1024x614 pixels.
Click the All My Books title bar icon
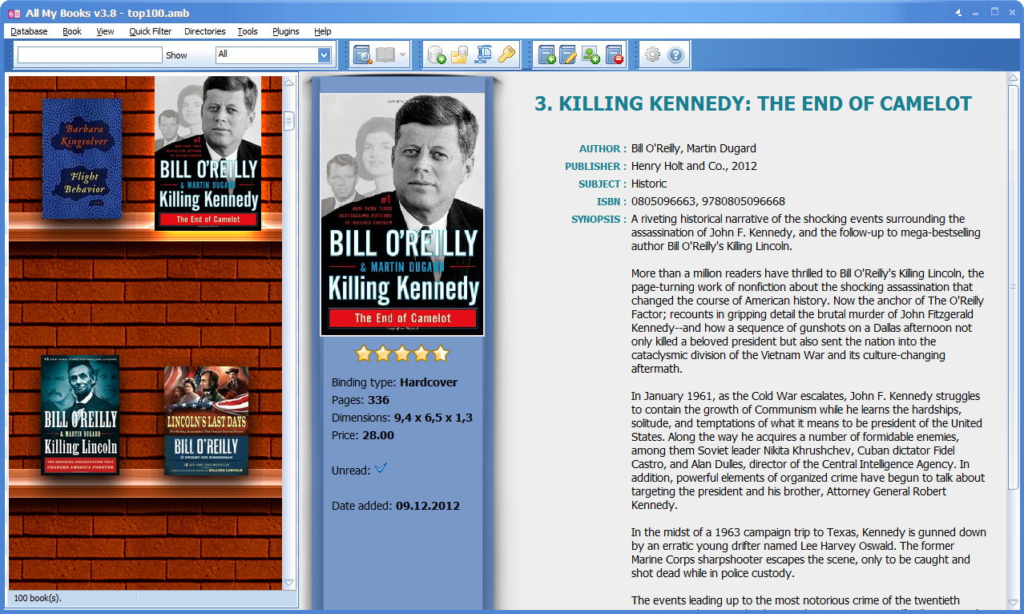[14, 14]
